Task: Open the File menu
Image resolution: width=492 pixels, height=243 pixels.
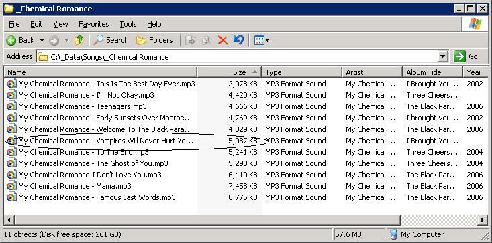Action: click(x=14, y=24)
